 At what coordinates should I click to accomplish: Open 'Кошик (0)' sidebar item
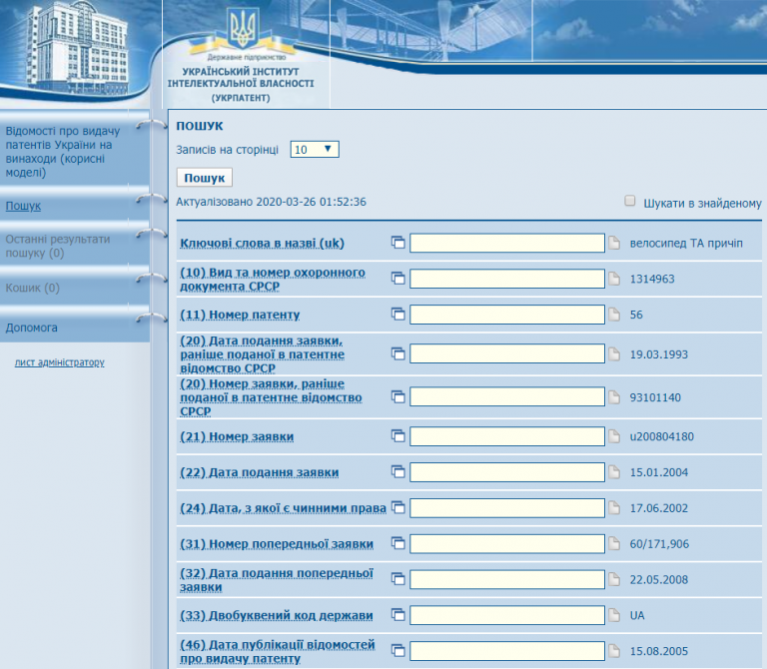32,288
